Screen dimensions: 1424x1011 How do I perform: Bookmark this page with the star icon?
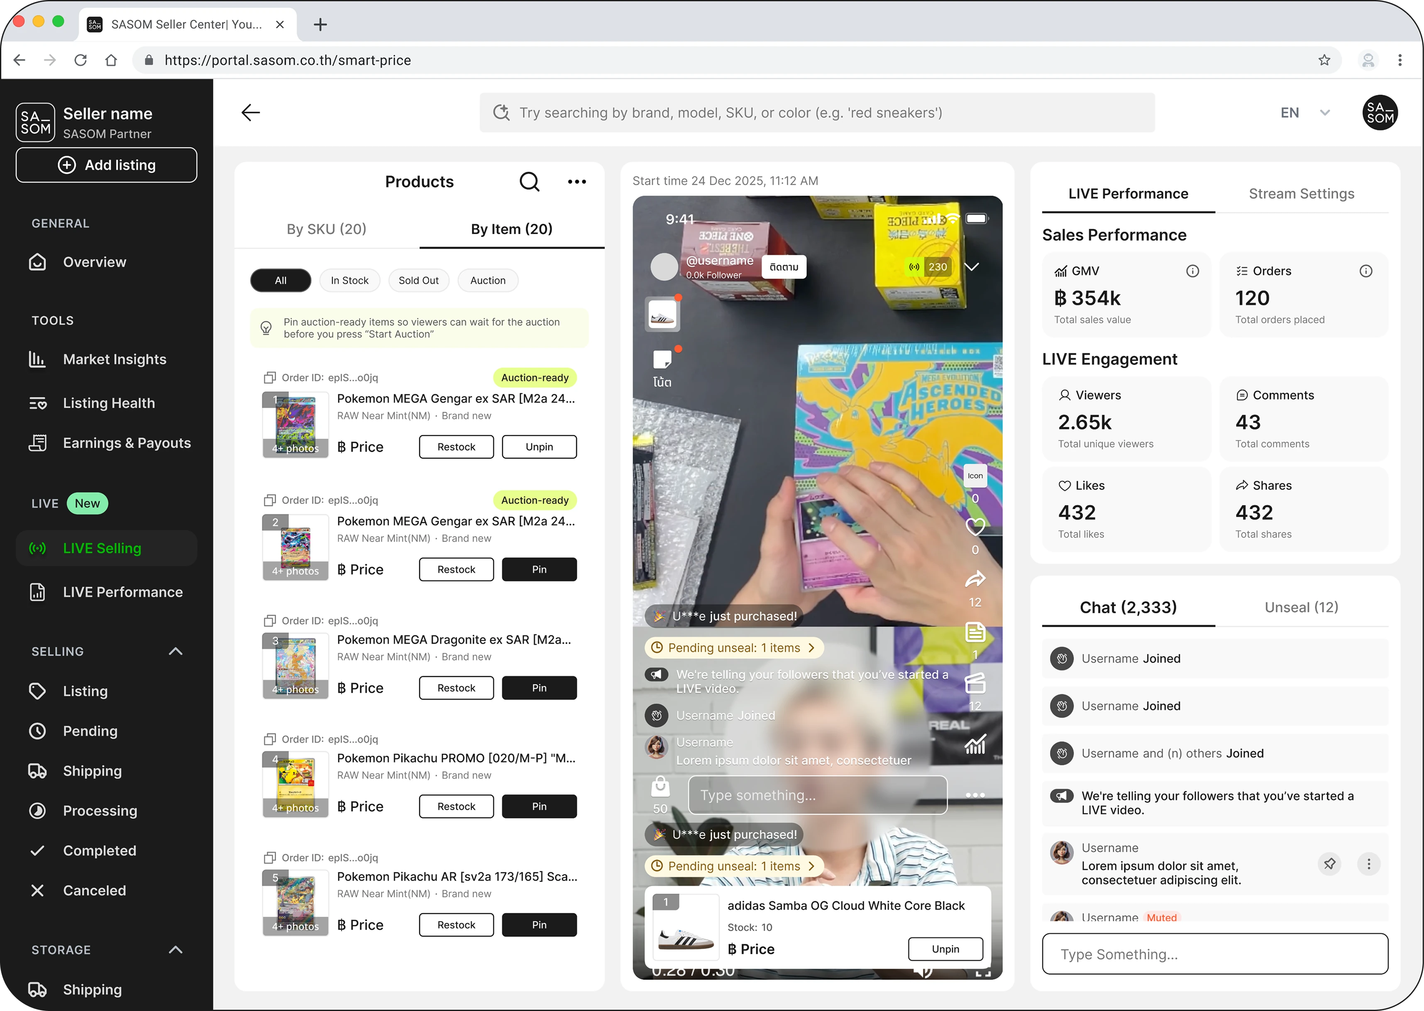click(1324, 61)
